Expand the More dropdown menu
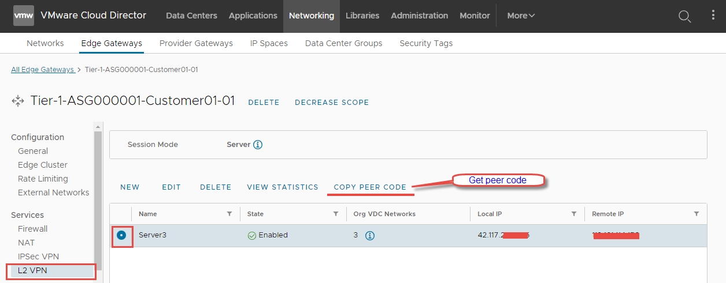726x283 pixels. [521, 16]
